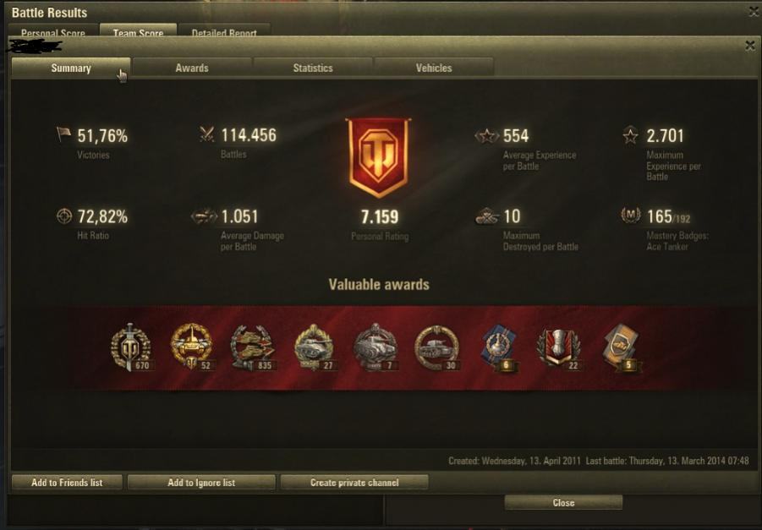The image size is (762, 530).
Task: Select the ring tank medal numbered 30
Action: (x=437, y=347)
